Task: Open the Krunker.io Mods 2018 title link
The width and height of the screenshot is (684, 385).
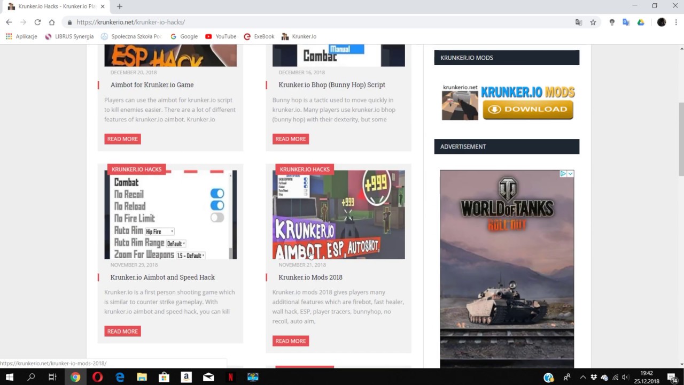Action: click(310, 277)
